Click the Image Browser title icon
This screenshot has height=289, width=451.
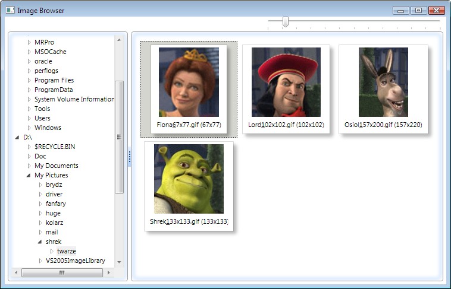point(10,10)
